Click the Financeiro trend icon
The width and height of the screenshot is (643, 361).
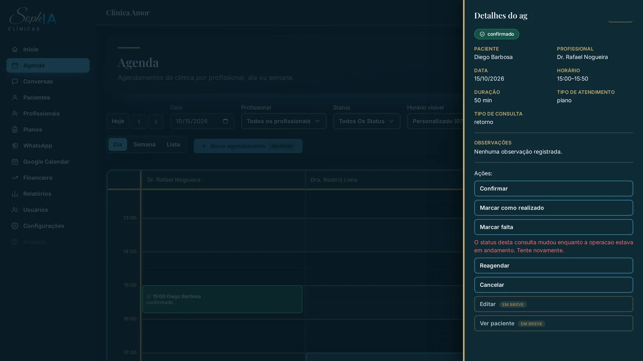pos(15,178)
